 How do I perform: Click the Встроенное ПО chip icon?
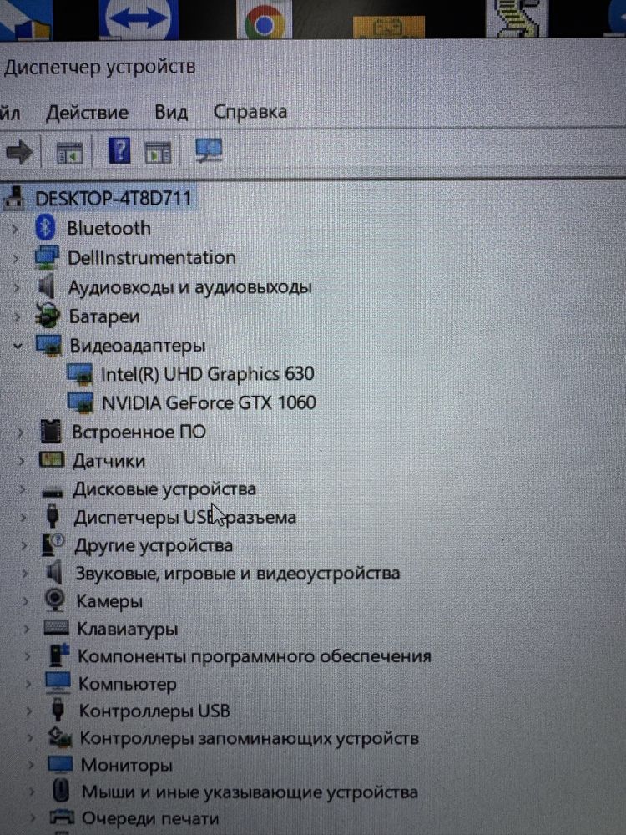point(51,432)
